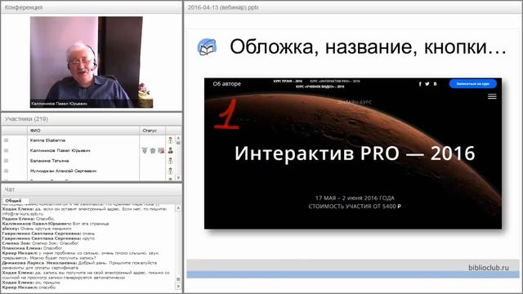Select participant name Мулюкджан Алексей Сергеевич
Viewport: 523px width, 294px height.
pos(64,171)
